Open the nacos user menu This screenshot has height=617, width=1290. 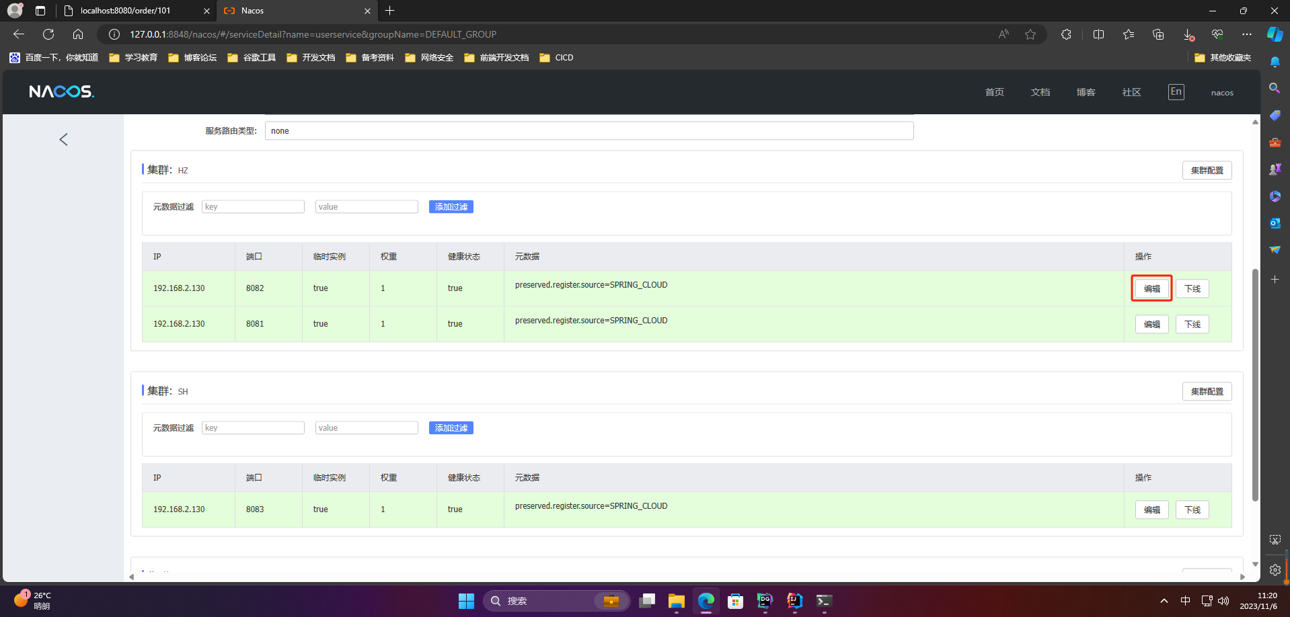click(x=1222, y=93)
